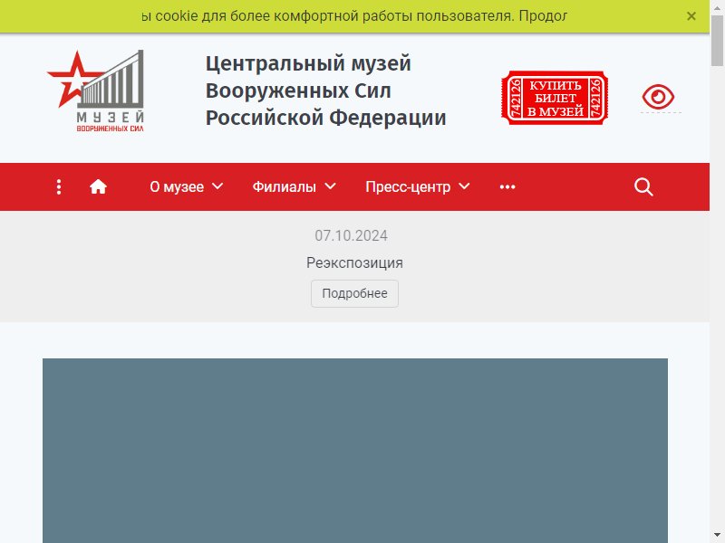Expand the 'Филиалы' dropdown chevron
The image size is (725, 543).
(x=330, y=186)
